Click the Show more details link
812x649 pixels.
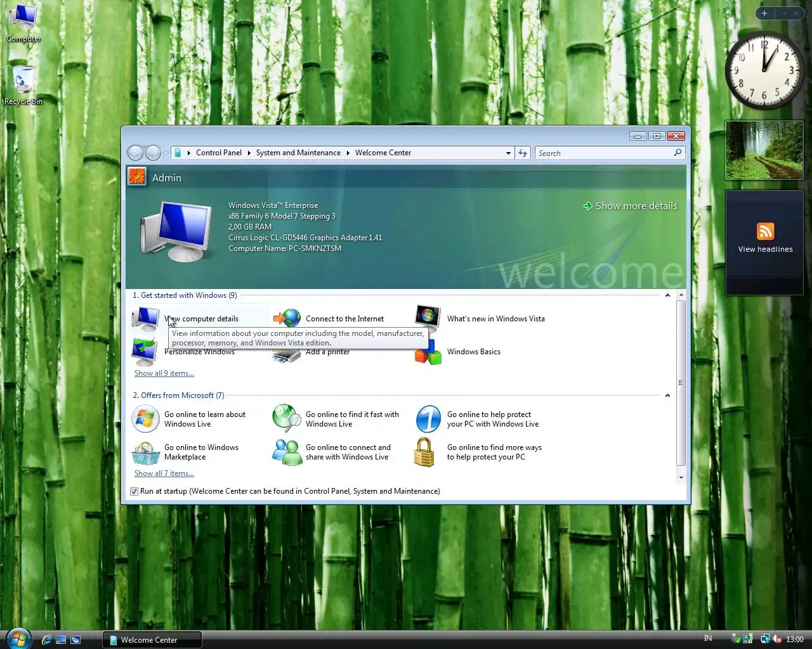pyautogui.click(x=636, y=206)
